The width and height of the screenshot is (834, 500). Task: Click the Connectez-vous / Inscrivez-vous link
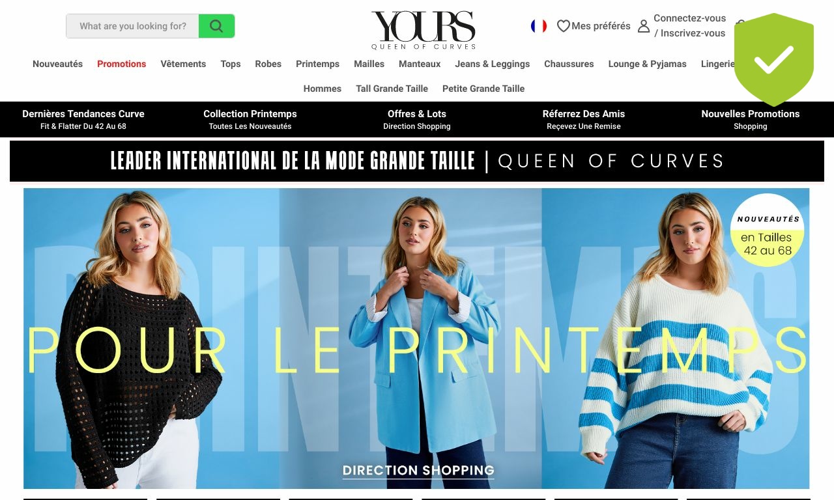(689, 26)
